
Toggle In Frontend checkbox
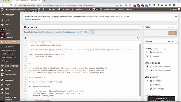(x=147, y=81)
